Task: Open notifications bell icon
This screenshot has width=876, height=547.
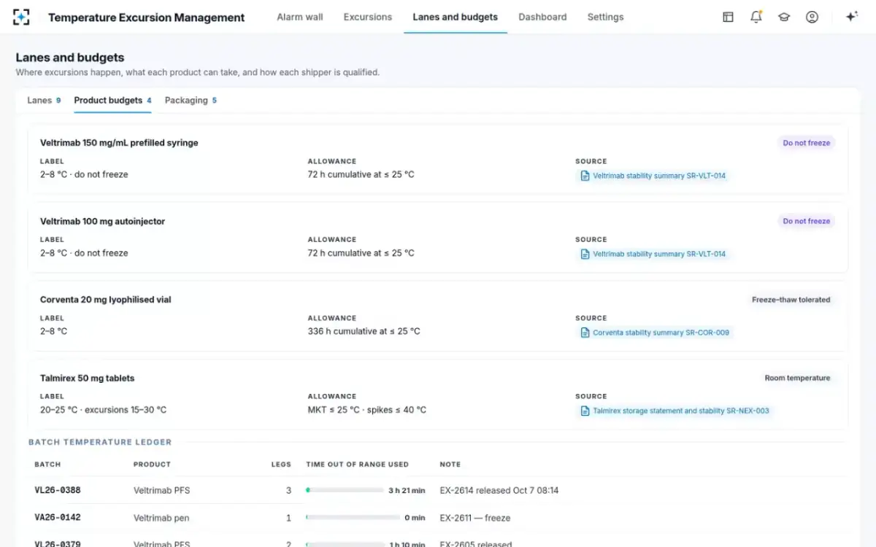Action: (x=756, y=17)
